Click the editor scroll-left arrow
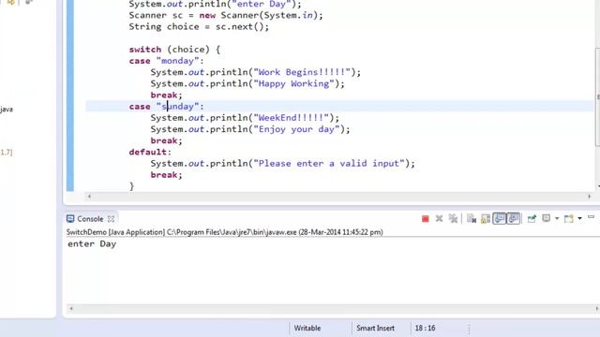Viewport: 600px width, 337px height. 89,197
